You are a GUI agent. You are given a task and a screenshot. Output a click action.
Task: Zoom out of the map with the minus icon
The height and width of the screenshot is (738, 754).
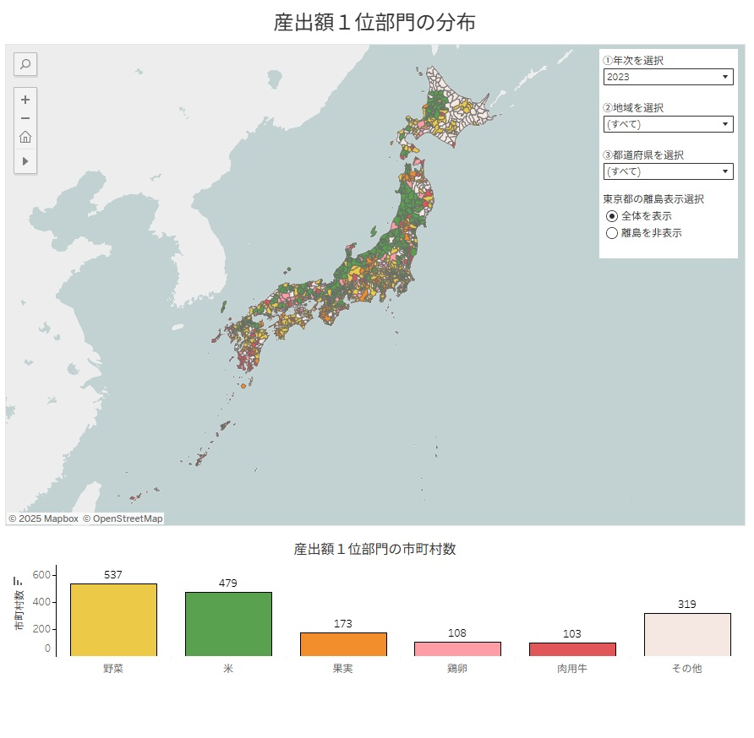point(25,117)
